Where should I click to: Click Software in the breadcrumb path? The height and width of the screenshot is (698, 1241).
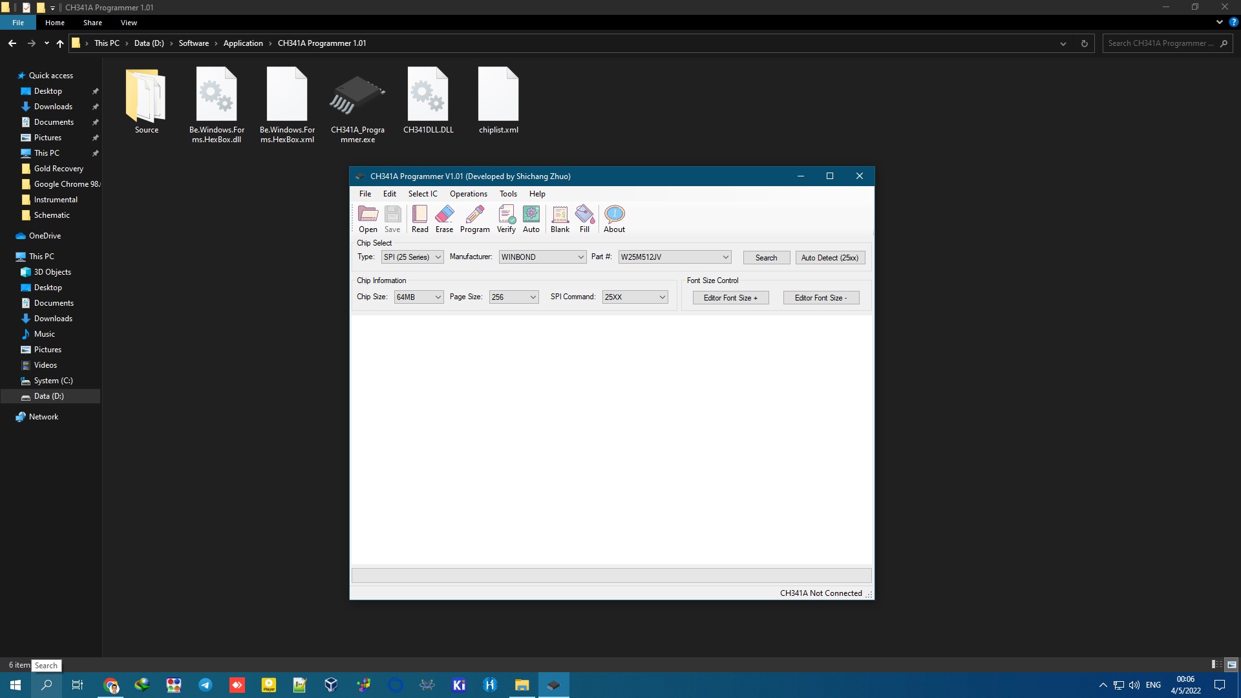[x=194, y=43]
